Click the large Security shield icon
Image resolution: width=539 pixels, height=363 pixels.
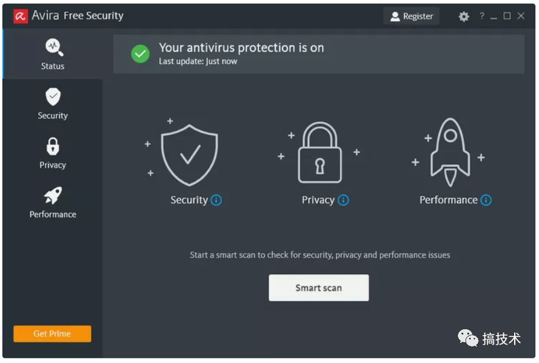(x=190, y=155)
